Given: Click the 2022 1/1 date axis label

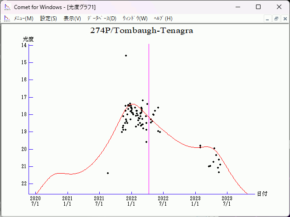Looking at the screenshot, I should tap(131, 201).
